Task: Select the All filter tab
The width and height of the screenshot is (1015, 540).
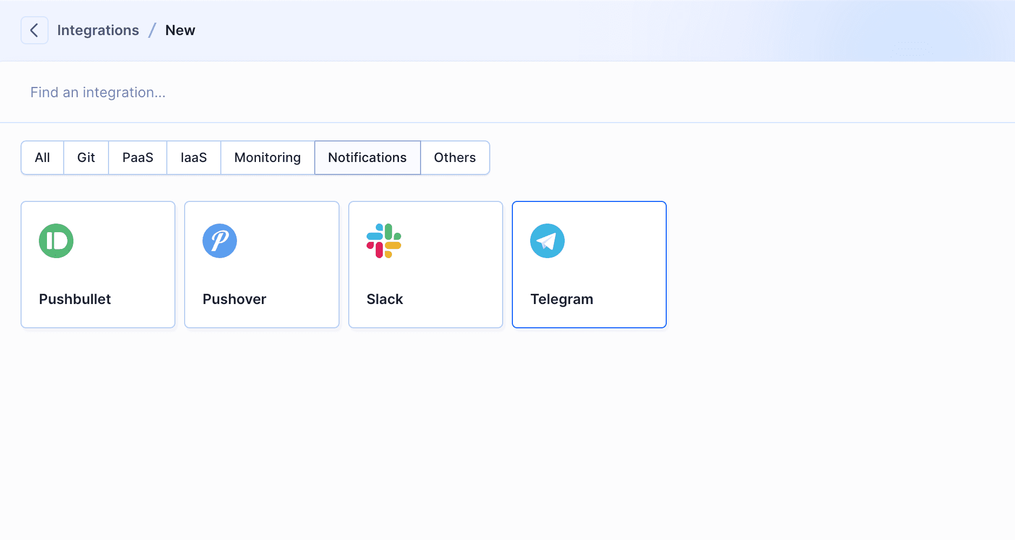Action: point(43,158)
